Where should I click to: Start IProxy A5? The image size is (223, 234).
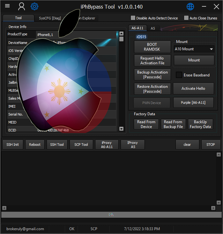(133, 145)
